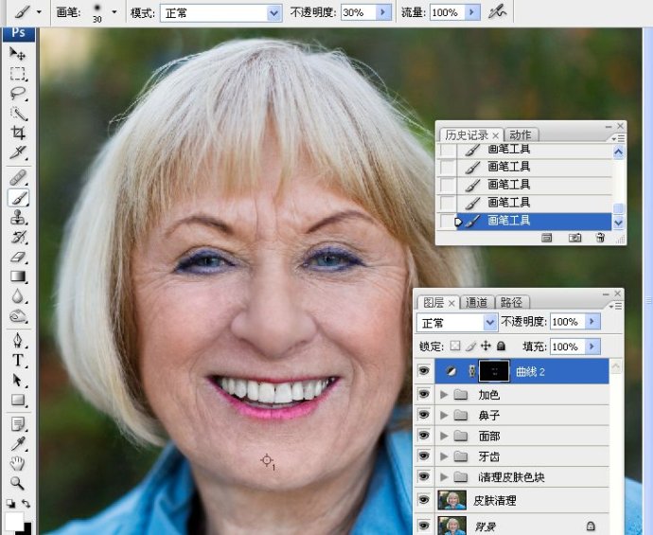Screen dimensions: 653x535
Task: Select the Hand tool
Action: tap(17, 464)
